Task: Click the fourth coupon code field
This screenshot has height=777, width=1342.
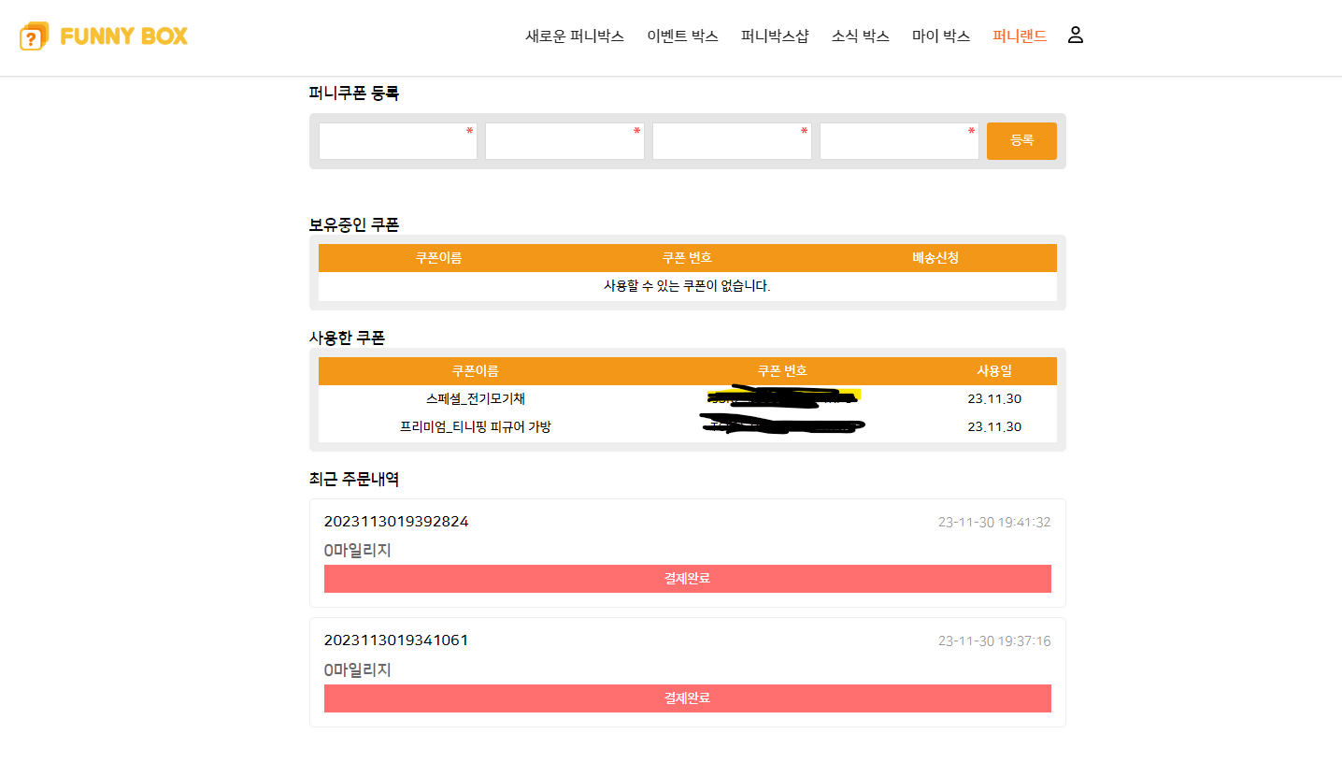Action: click(899, 141)
